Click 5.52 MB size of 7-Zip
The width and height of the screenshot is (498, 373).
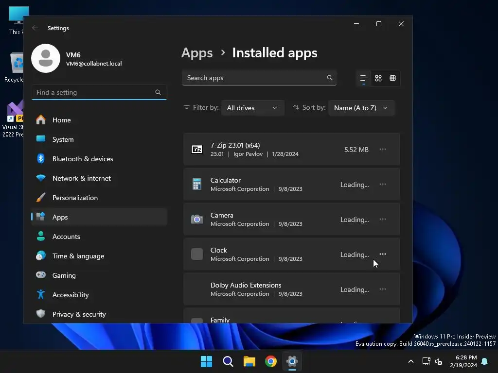[356, 150]
